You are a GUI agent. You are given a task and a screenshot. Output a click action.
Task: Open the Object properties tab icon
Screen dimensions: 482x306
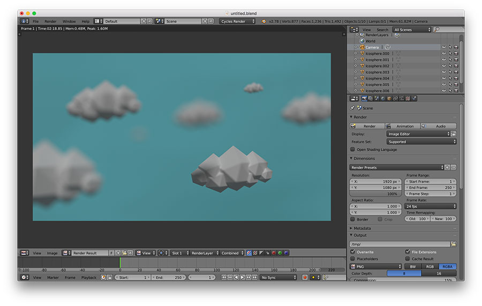tap(389, 99)
